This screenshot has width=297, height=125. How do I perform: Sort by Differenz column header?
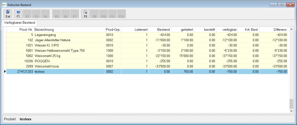pos(274,30)
